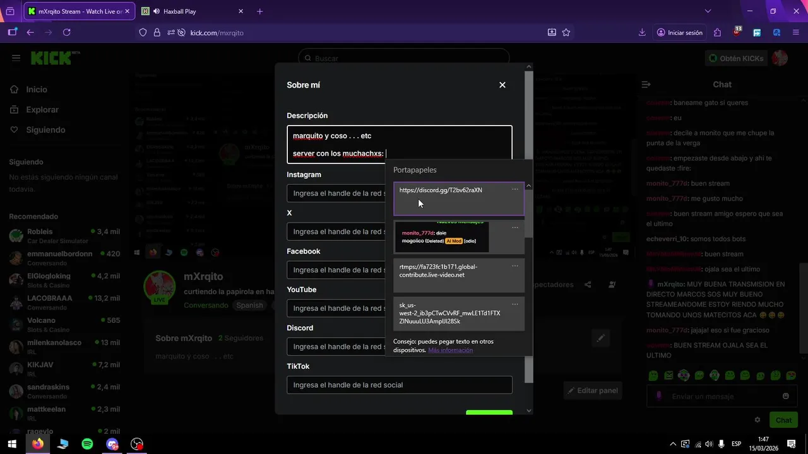Click the green Chat send button
The height and width of the screenshot is (454, 808).
pos(783,420)
